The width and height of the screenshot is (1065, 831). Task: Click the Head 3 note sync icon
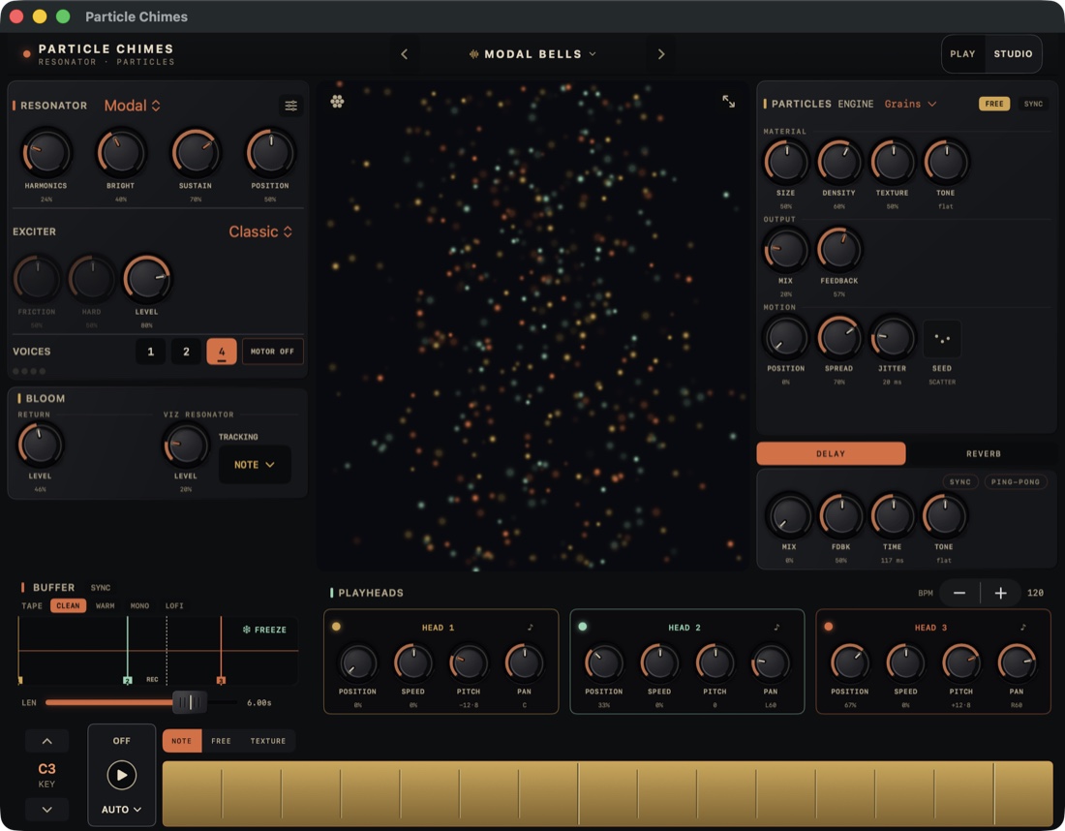click(x=1023, y=628)
